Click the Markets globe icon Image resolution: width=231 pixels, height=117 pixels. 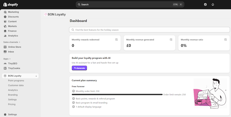(x=5, y=26)
